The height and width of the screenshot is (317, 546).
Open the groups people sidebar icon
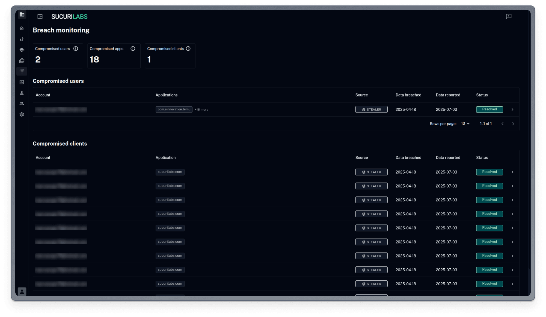[22, 104]
